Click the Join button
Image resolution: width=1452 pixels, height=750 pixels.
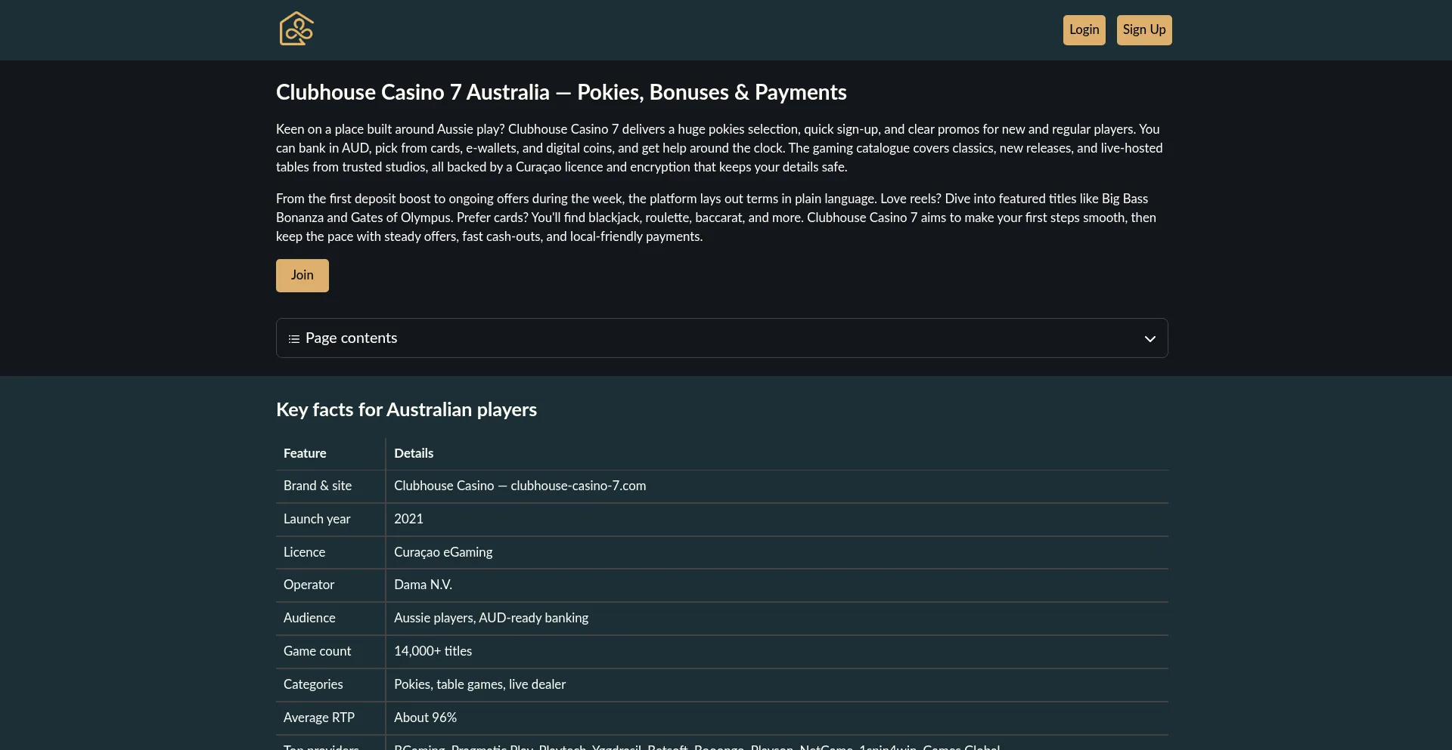pyautogui.click(x=302, y=276)
